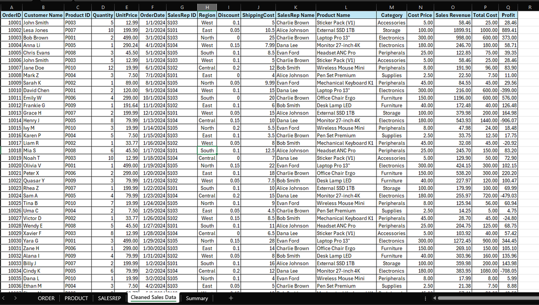539x305 pixels.
Task: Click the Quantity header cell
Action: point(103,15)
